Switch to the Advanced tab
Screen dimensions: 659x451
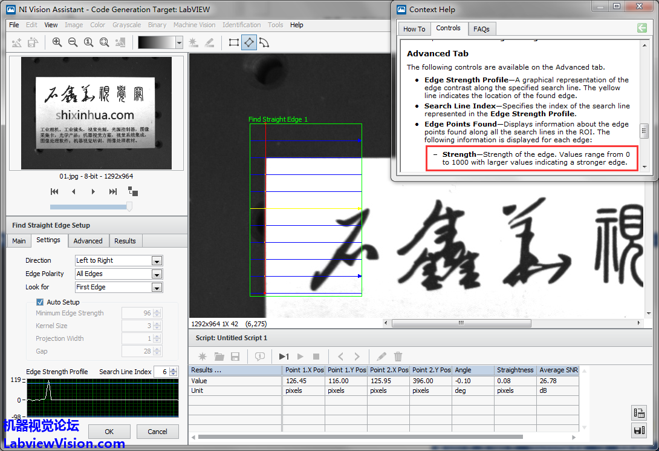click(x=88, y=241)
